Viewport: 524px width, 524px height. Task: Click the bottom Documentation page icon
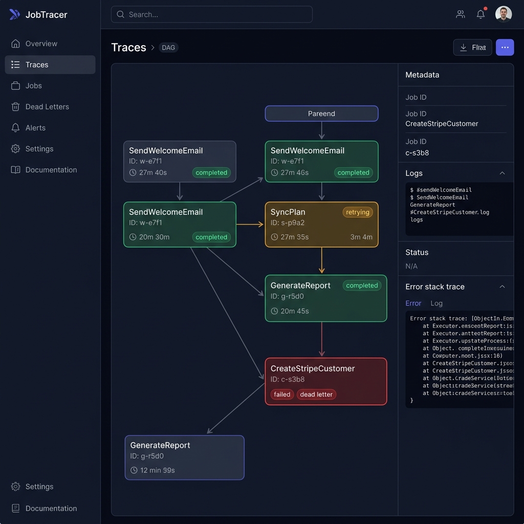15,508
